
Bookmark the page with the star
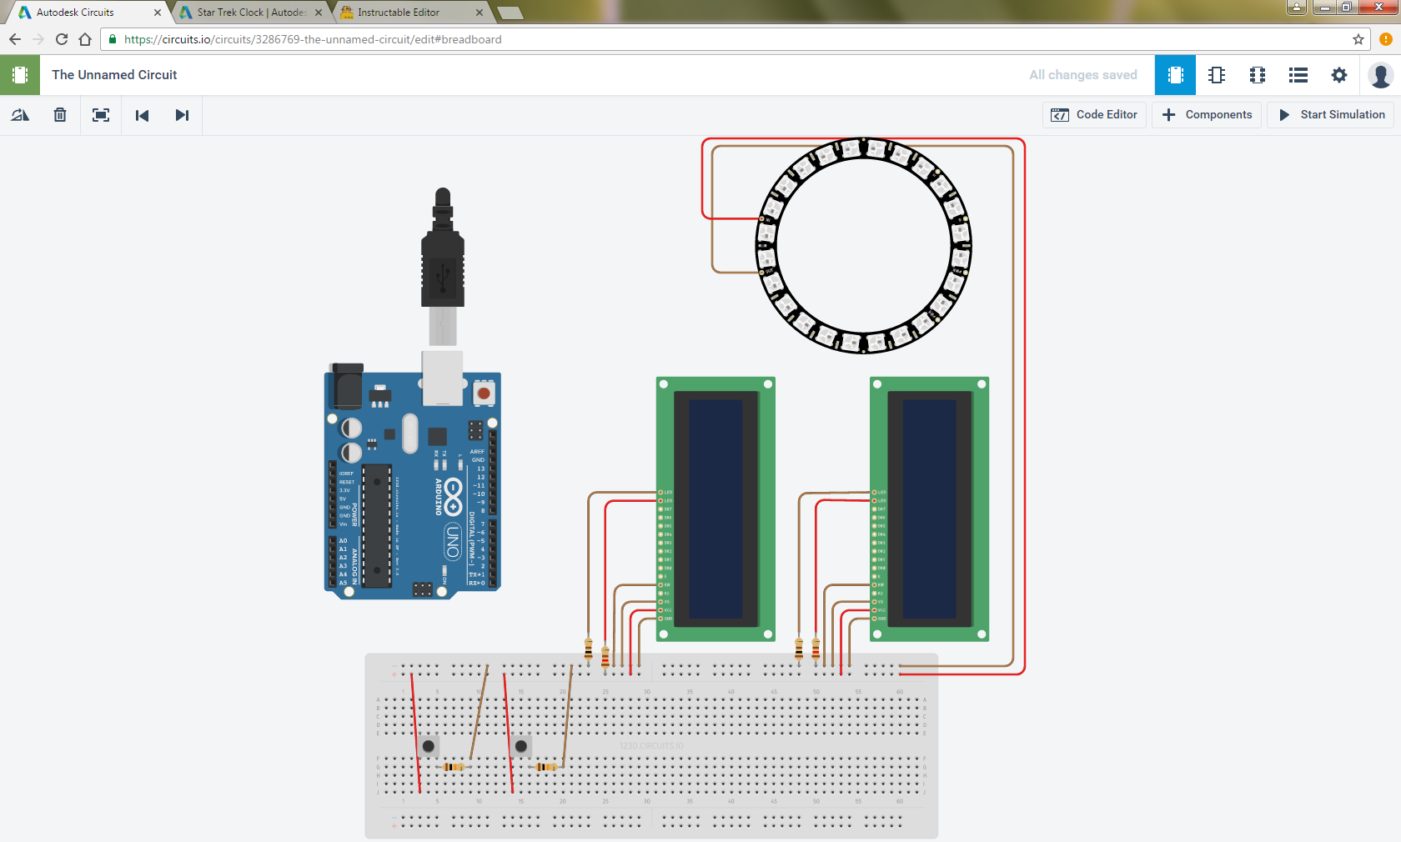tap(1358, 38)
